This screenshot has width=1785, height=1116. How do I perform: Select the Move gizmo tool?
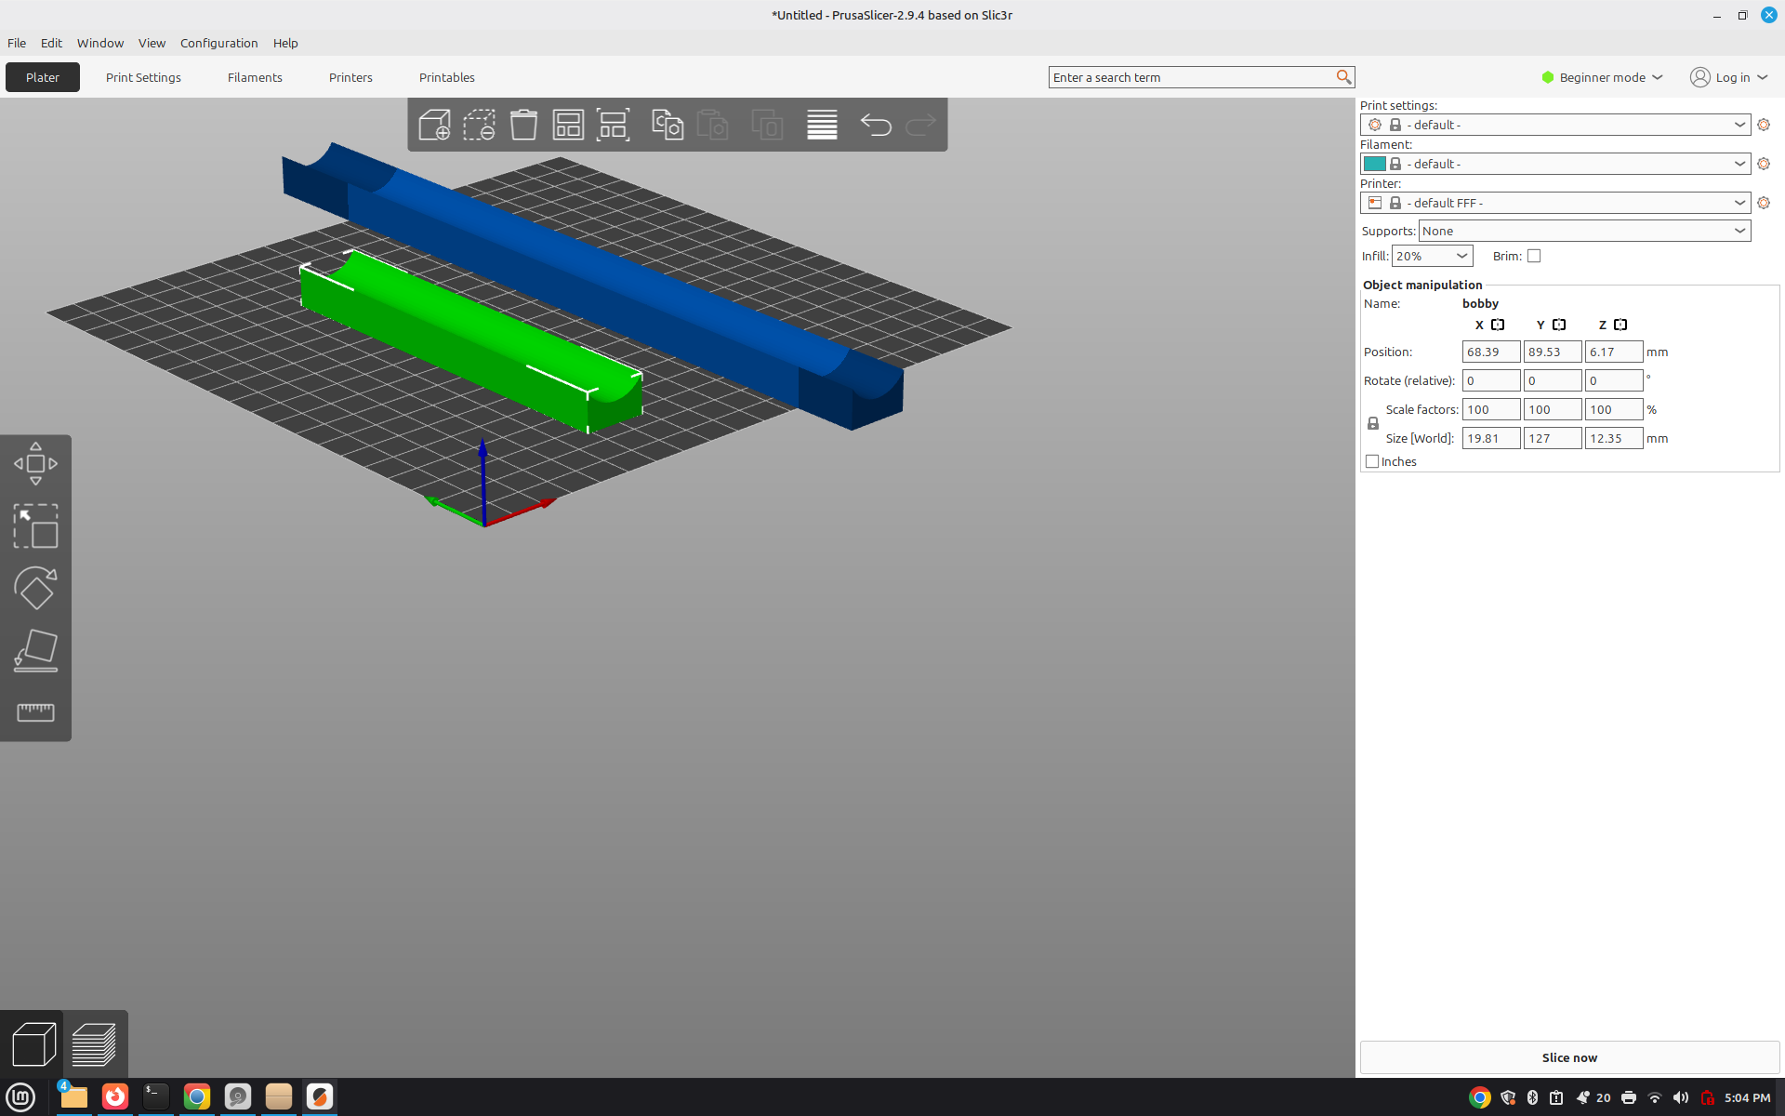pyautogui.click(x=35, y=463)
